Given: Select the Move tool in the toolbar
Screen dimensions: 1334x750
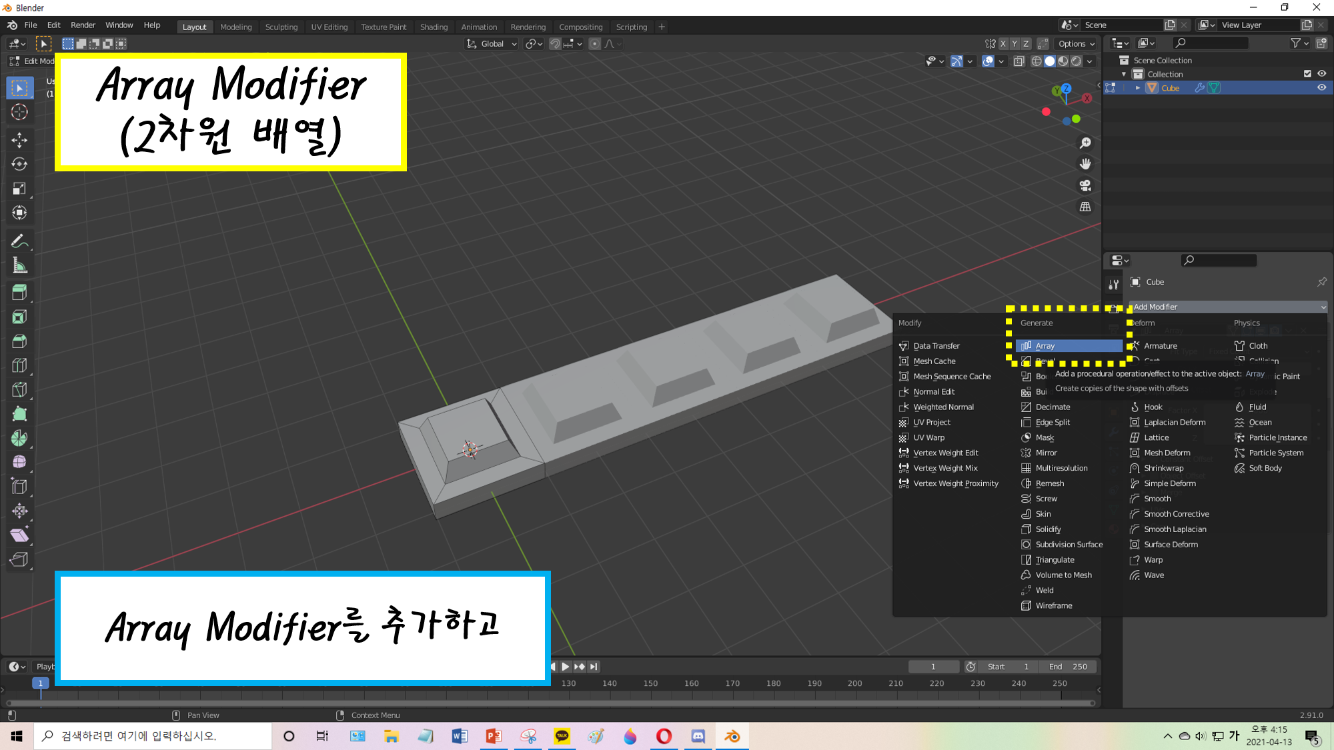Looking at the screenshot, I should [19, 140].
